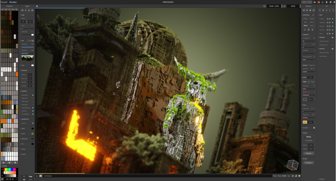This screenshot has height=181, width=336.
Task: Click the BLOOM pause icon
Action: [x=314, y=128]
